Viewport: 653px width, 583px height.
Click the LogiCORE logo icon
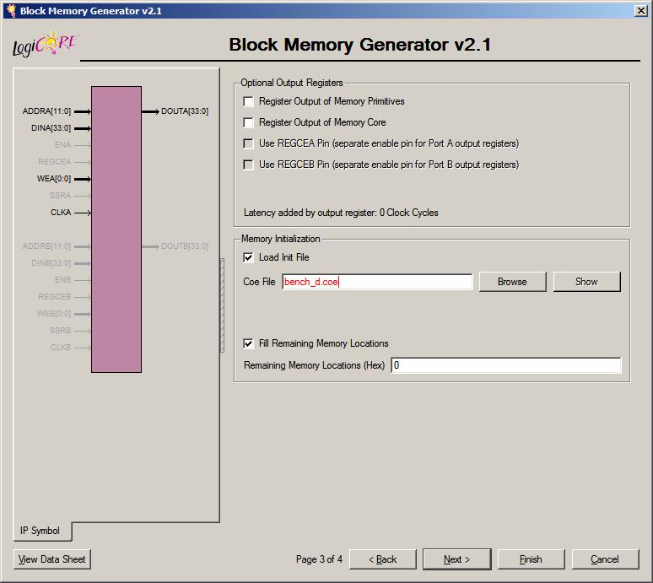pos(46,44)
